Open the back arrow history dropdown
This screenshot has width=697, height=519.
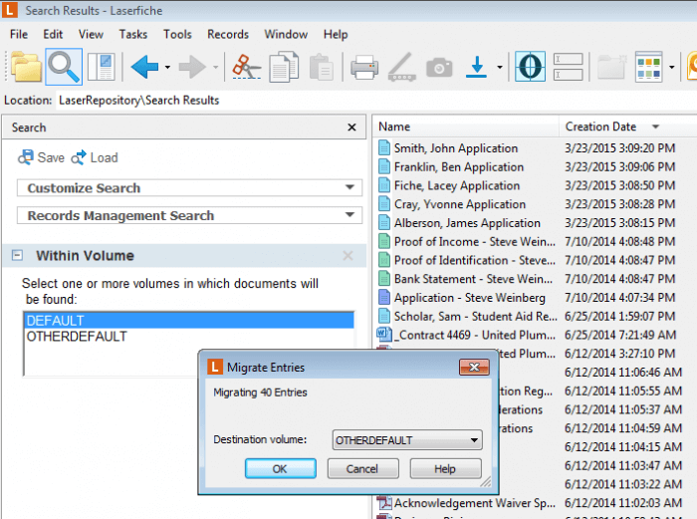(x=167, y=67)
